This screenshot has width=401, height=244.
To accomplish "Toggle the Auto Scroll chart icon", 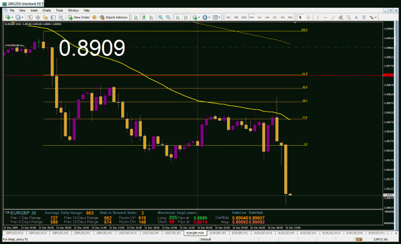I will [178, 17].
